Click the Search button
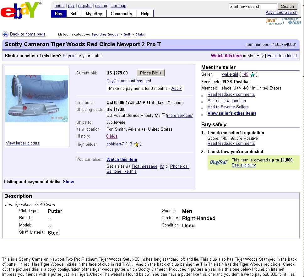 coord(287,6)
